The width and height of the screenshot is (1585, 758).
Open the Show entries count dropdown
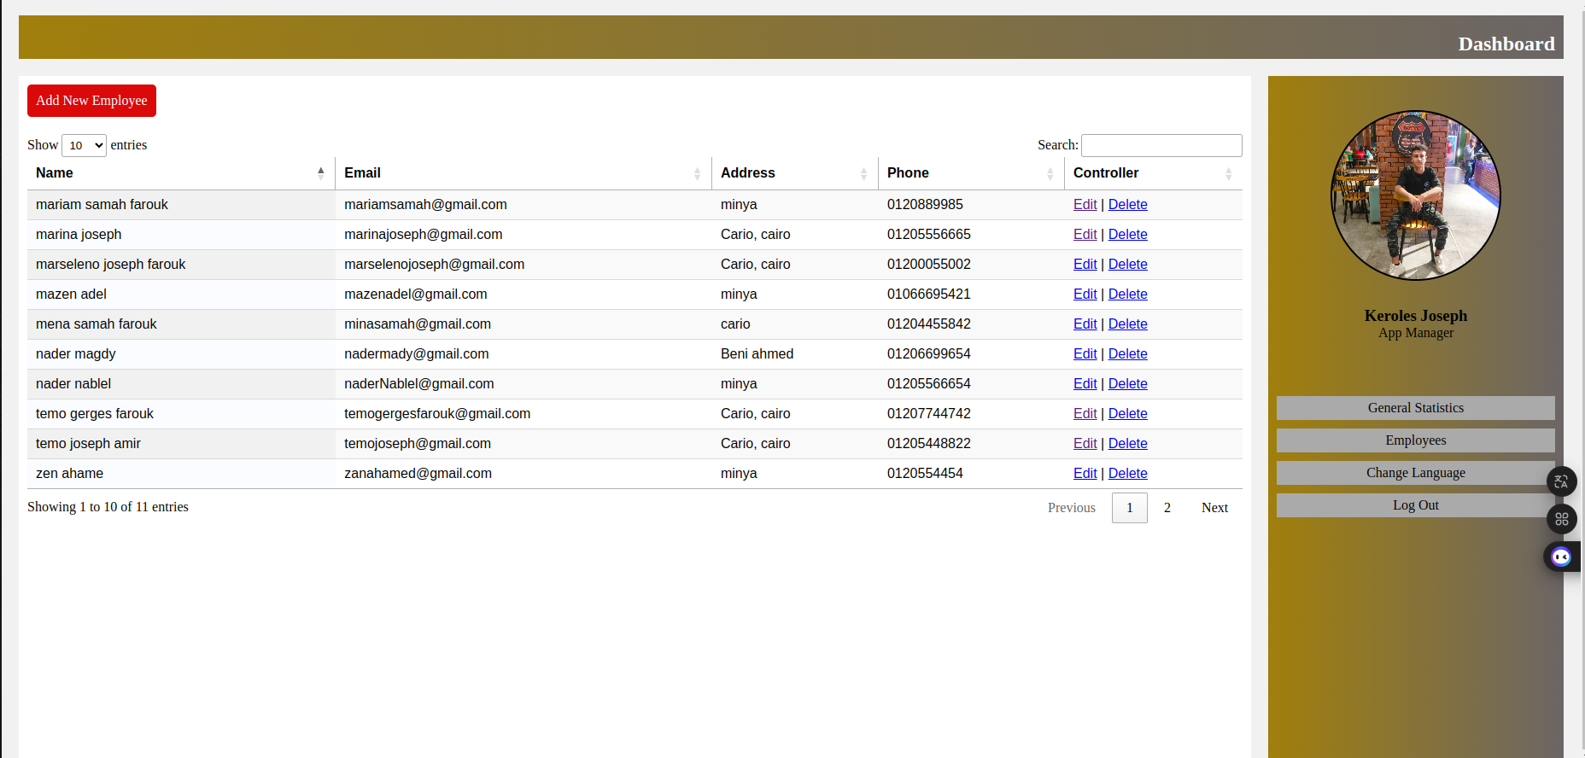coord(84,145)
